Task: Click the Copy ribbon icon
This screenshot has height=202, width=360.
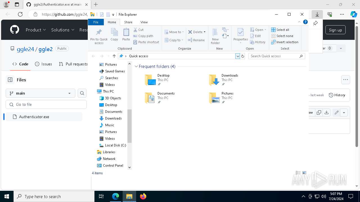Action: coord(114,35)
